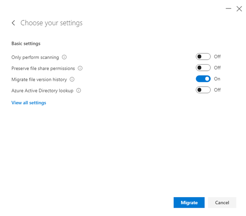Click info icon next to Only perform scanning

[64, 57]
